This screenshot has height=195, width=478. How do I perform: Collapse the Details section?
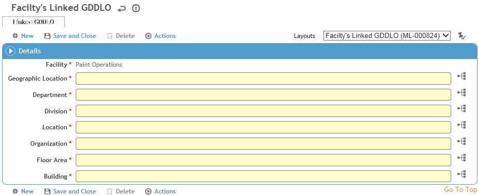coord(10,51)
